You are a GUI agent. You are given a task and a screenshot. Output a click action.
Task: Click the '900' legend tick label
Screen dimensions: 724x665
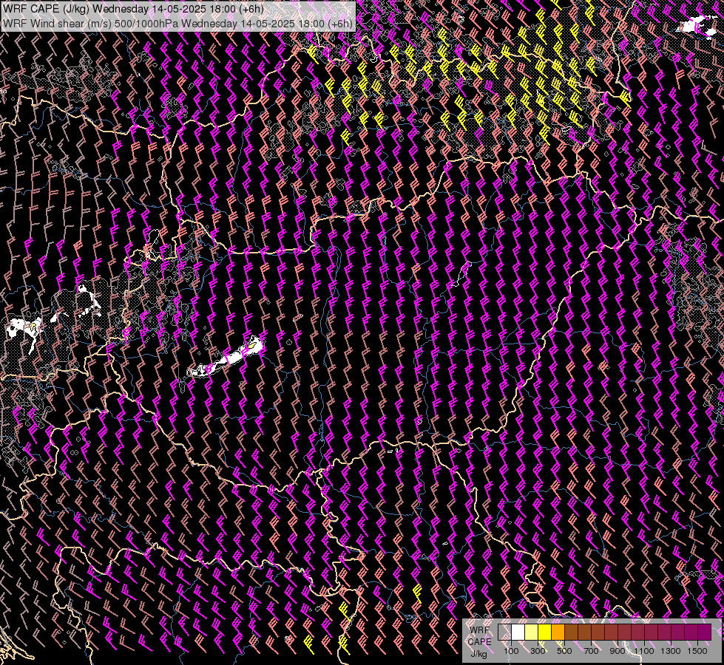(x=618, y=651)
